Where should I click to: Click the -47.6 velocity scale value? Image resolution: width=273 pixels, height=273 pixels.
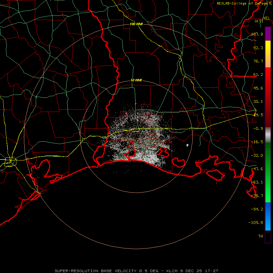(x=257, y=169)
